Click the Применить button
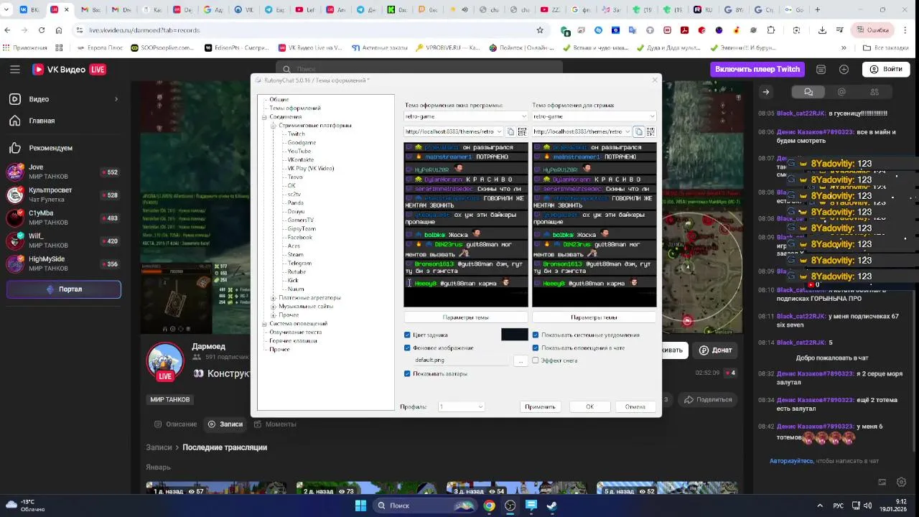This screenshot has height=517, width=919. (x=540, y=407)
